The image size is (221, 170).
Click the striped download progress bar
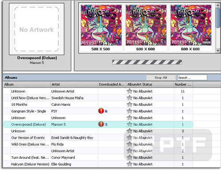coord(147,62)
